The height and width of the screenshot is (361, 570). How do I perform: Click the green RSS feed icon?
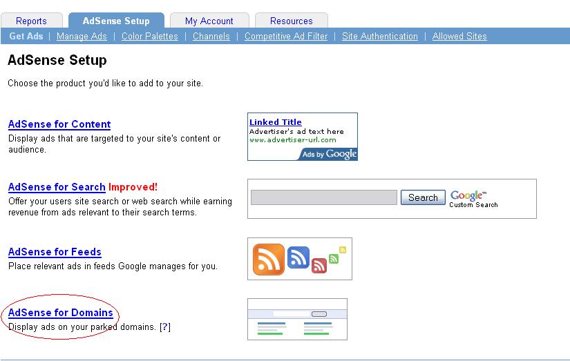(334, 259)
